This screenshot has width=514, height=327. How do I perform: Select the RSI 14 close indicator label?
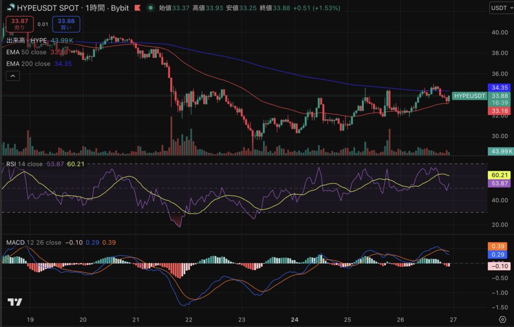pyautogui.click(x=24, y=164)
